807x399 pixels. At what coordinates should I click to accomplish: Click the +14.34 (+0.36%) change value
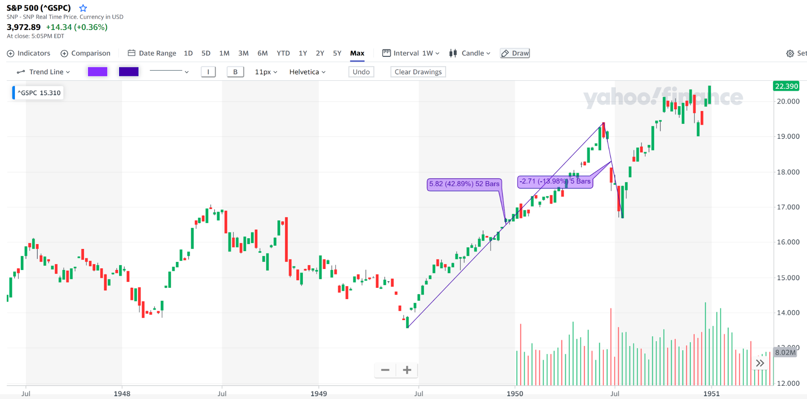coord(77,27)
